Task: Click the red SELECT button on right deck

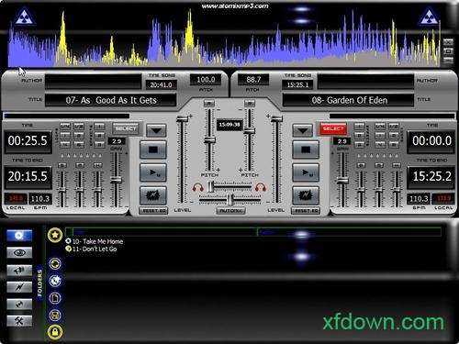Action: pyautogui.click(x=333, y=128)
